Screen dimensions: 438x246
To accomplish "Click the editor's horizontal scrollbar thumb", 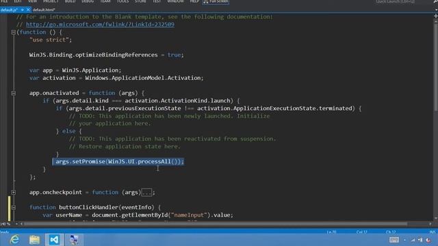I will tap(216, 224).
